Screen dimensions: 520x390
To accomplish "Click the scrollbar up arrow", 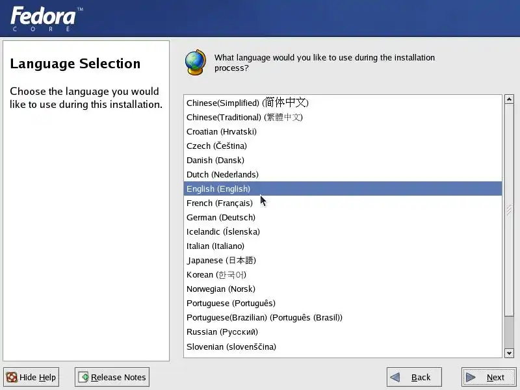I will (509, 99).
